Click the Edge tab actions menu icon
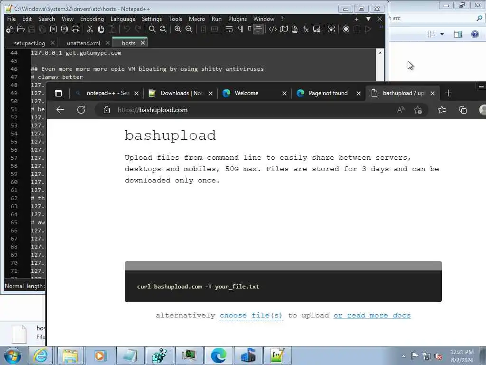 (58, 93)
